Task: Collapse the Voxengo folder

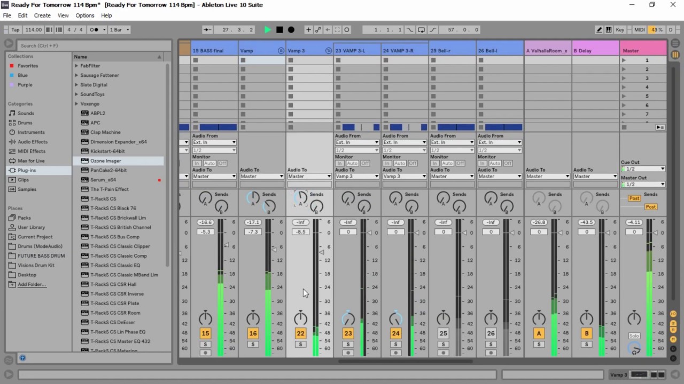Action: [x=76, y=103]
